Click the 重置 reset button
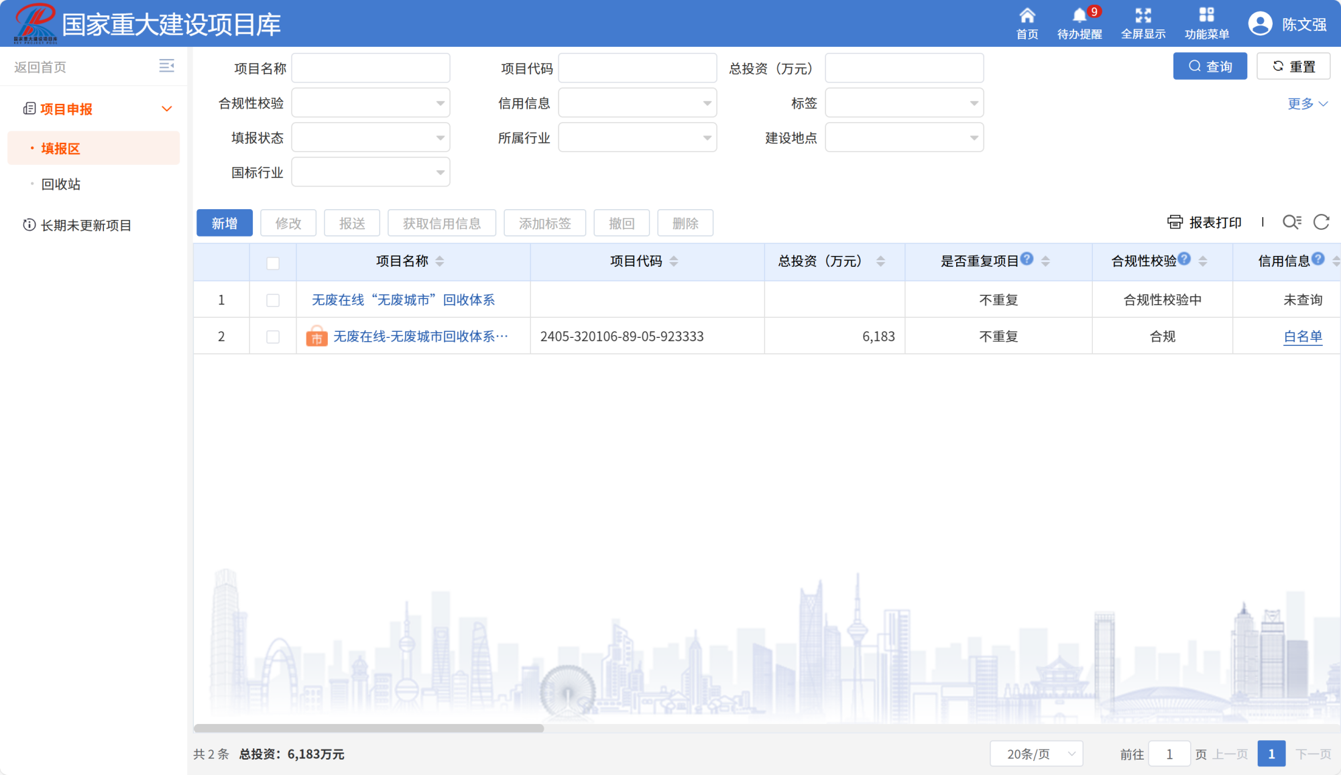Viewport: 1341px width, 775px height. [x=1293, y=66]
